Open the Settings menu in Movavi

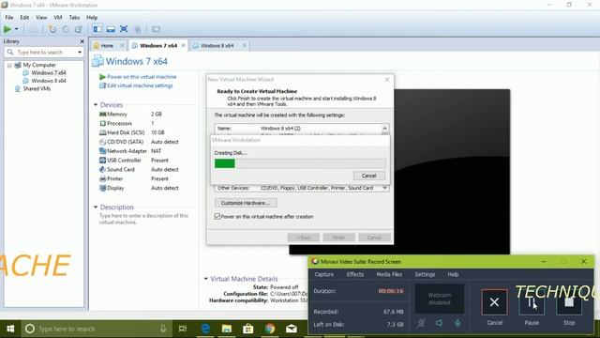pyautogui.click(x=425, y=274)
